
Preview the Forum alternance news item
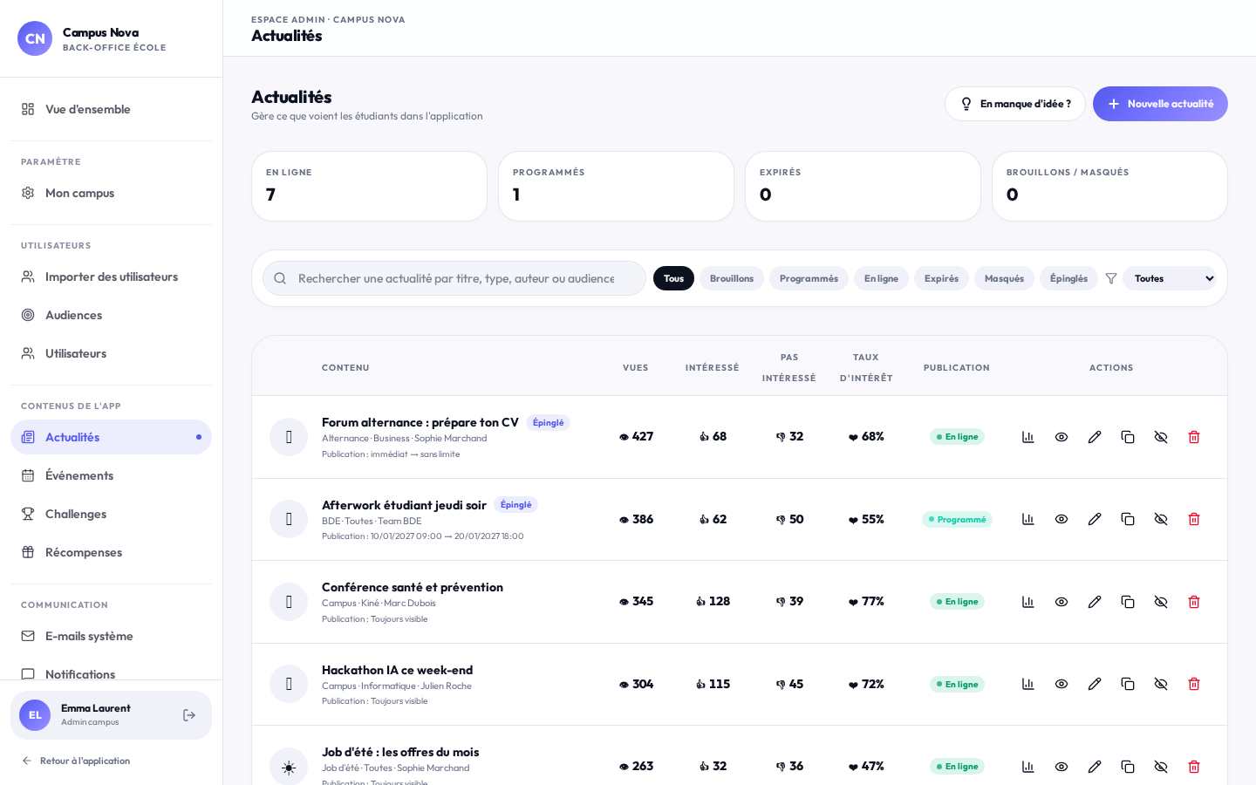[x=1061, y=437]
